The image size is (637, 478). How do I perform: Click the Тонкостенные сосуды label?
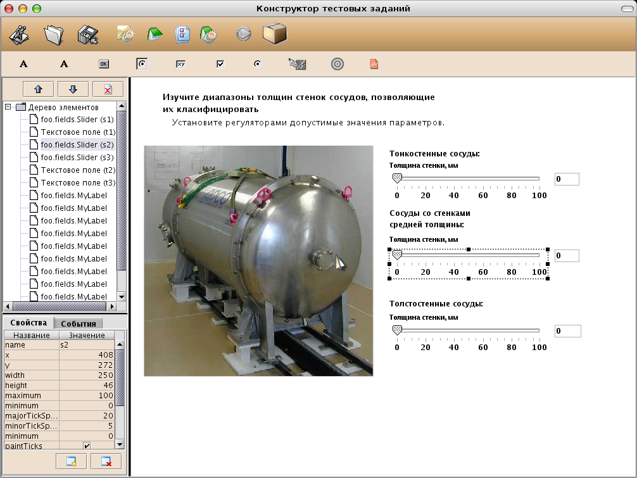(x=434, y=153)
